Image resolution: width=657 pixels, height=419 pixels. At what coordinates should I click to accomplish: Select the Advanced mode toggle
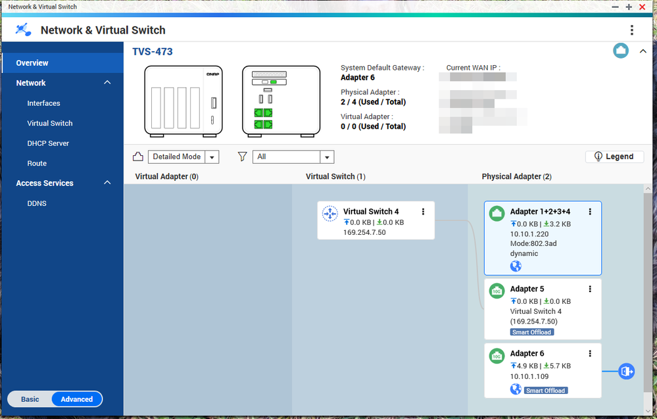pyautogui.click(x=77, y=399)
